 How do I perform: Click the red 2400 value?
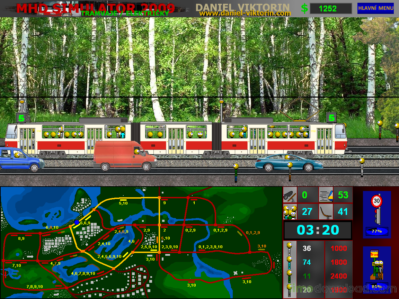(x=339, y=276)
